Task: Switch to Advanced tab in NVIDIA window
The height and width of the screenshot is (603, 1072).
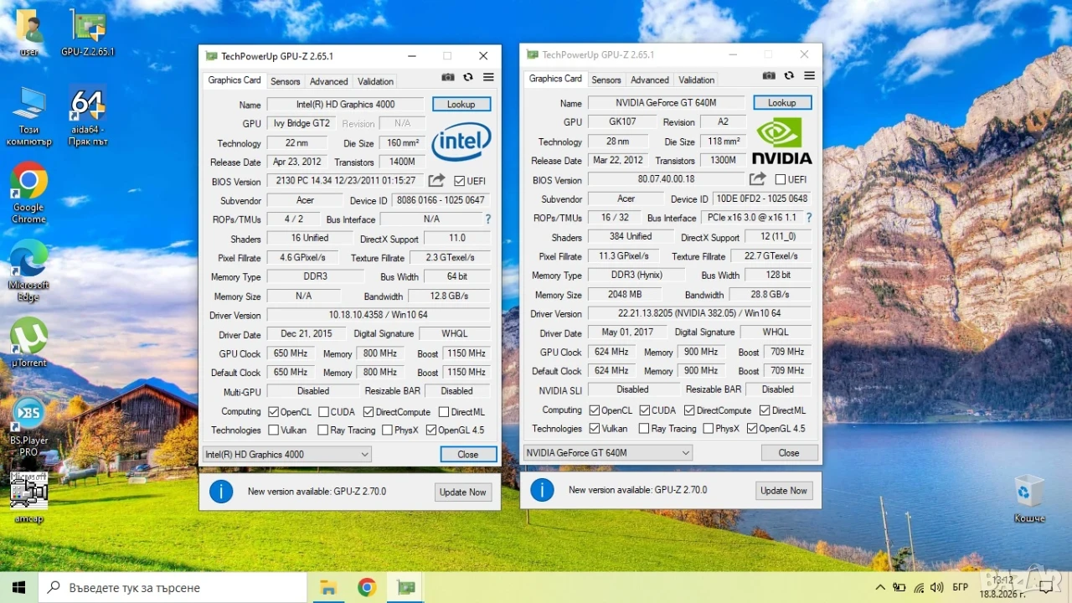Action: [x=650, y=80]
